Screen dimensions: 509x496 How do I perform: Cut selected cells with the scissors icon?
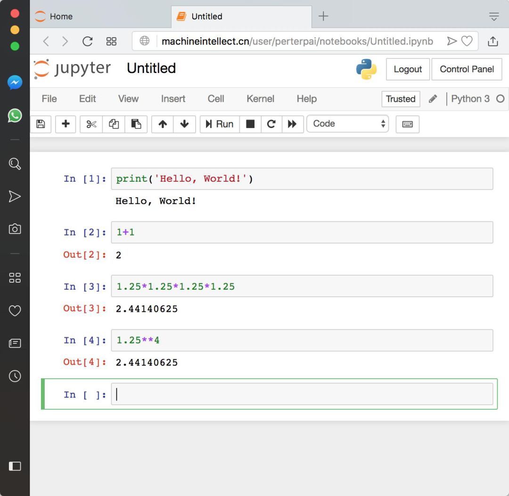pyautogui.click(x=91, y=124)
